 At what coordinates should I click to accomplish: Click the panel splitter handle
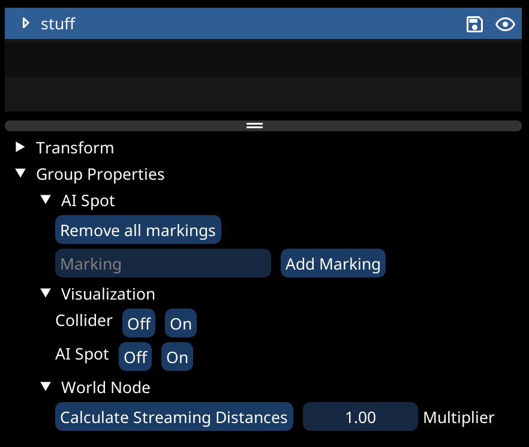[255, 126]
